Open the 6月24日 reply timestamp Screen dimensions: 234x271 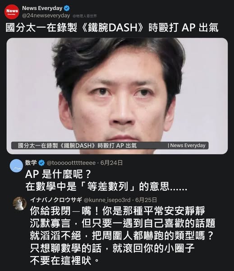coord(111,163)
